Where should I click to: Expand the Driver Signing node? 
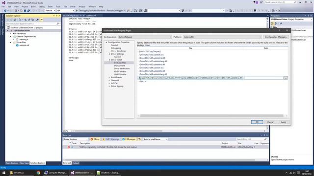[109, 86]
